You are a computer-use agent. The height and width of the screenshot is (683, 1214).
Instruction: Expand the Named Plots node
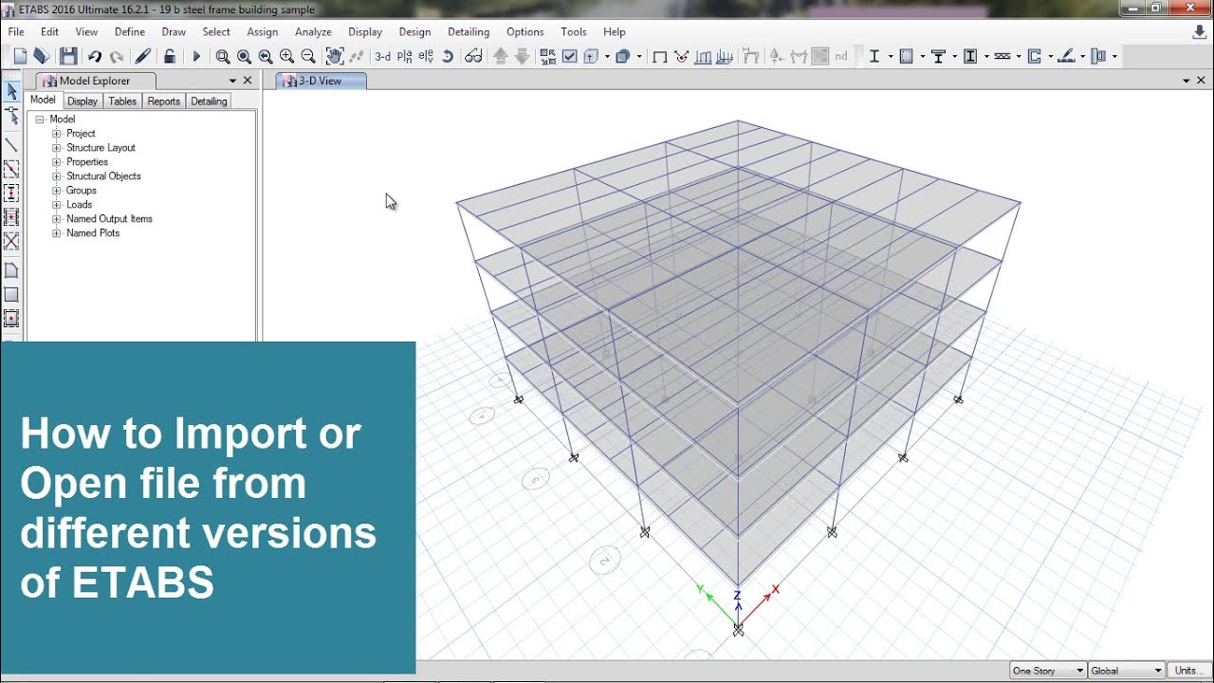click(57, 233)
